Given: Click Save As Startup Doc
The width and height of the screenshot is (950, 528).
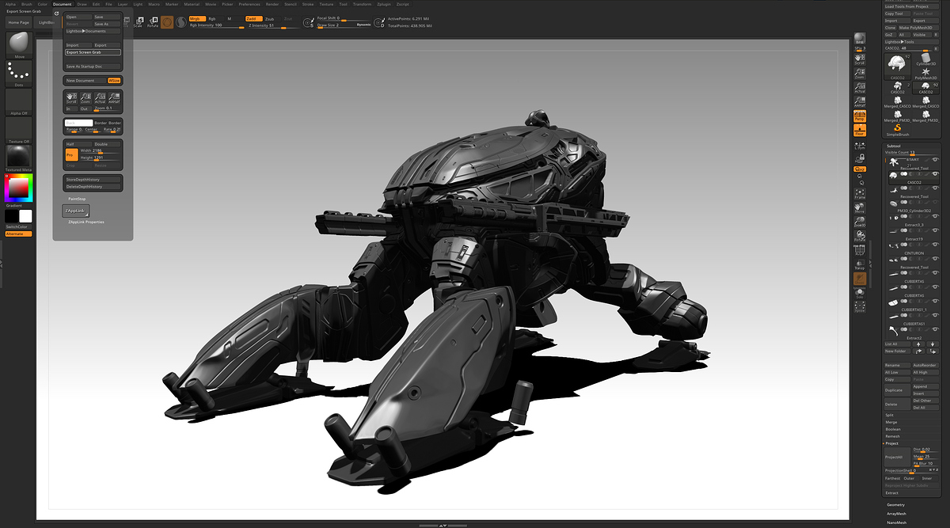Looking at the screenshot, I should pyautogui.click(x=93, y=66).
